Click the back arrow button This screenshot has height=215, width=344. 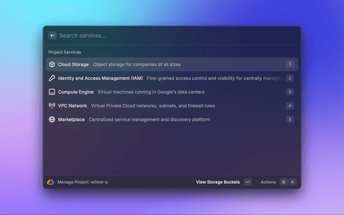pos(53,35)
